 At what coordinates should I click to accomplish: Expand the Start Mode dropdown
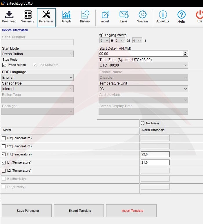(x=37, y=54)
